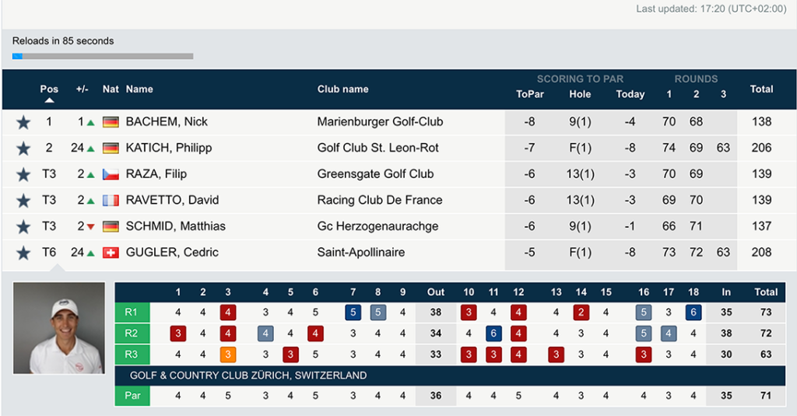Click green up arrow in BACHEM row
This screenshot has height=416, width=797.
coord(90,122)
